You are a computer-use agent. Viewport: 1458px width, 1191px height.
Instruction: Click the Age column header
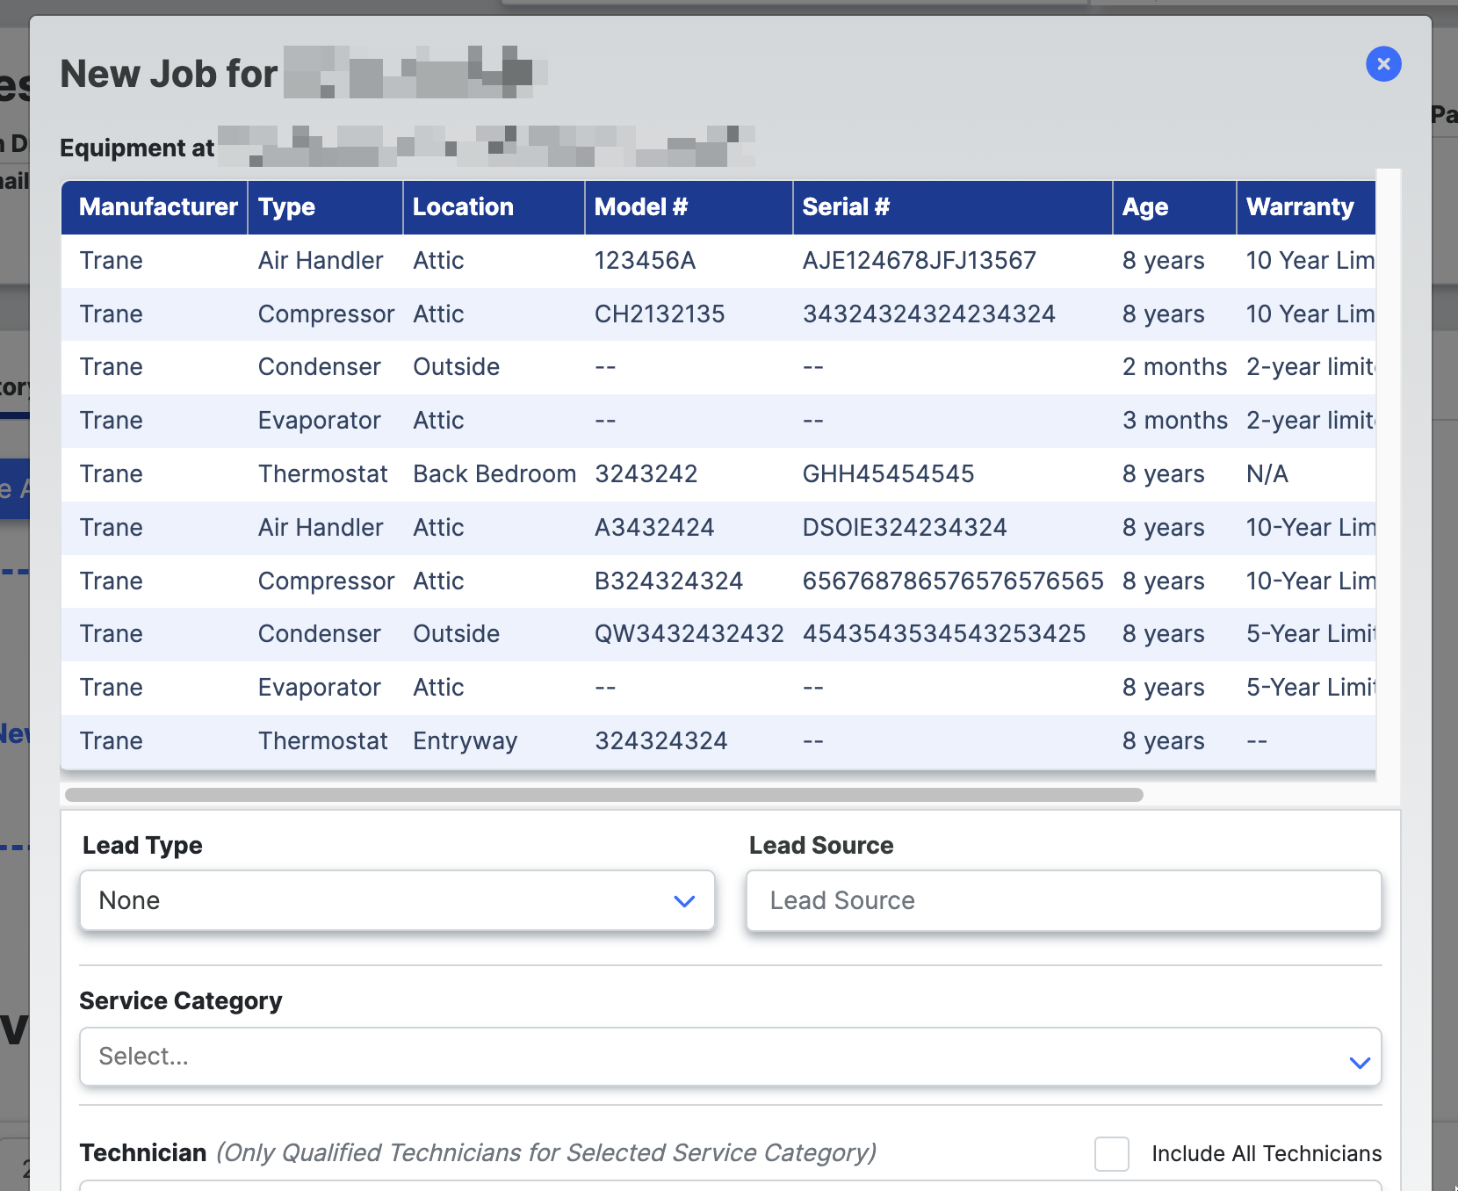coord(1144,207)
